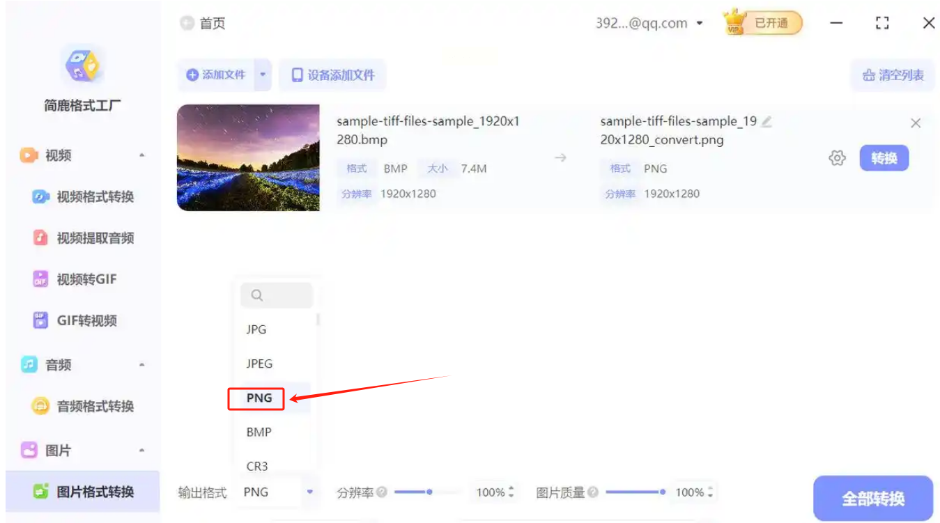Click the search magnifier in format list
940x523 pixels.
pyautogui.click(x=256, y=295)
